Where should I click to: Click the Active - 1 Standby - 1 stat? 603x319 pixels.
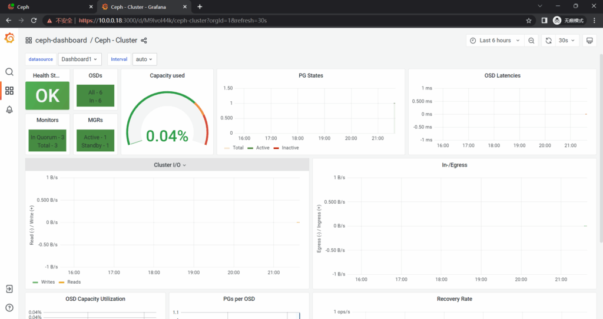[x=95, y=141]
